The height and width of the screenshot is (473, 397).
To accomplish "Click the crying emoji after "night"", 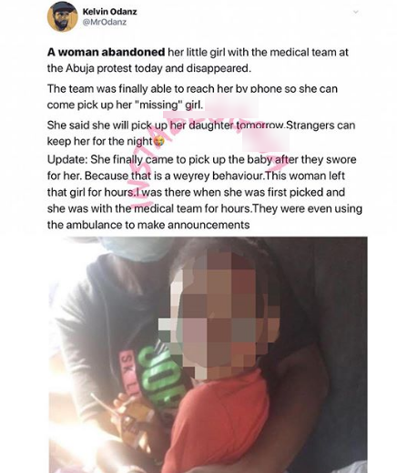I will (158, 141).
